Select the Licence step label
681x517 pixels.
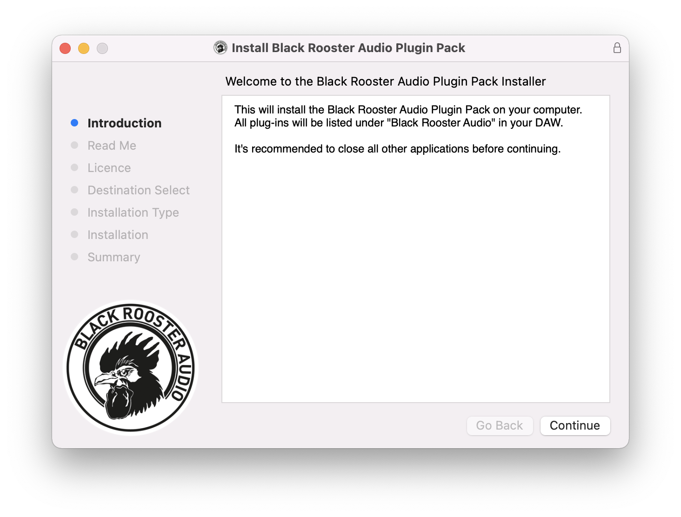point(109,168)
